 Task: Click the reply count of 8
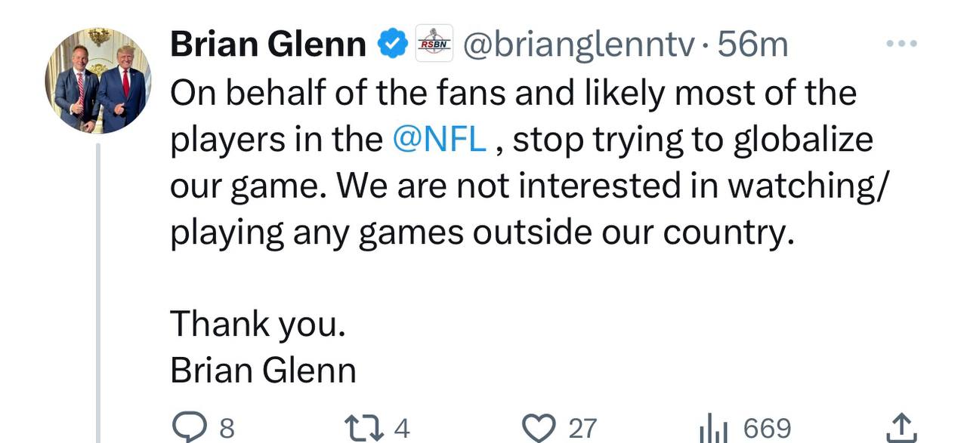pos(227,429)
